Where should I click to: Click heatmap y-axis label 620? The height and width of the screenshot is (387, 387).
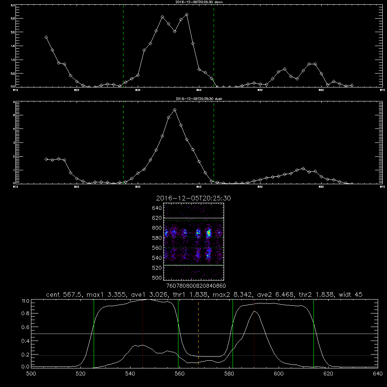157,218
